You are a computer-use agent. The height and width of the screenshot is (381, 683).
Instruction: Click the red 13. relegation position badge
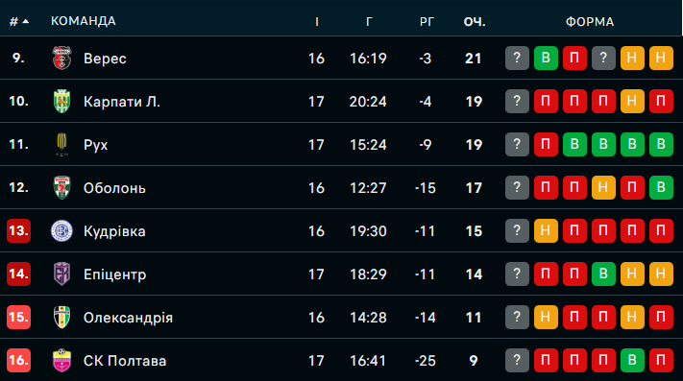(18, 230)
